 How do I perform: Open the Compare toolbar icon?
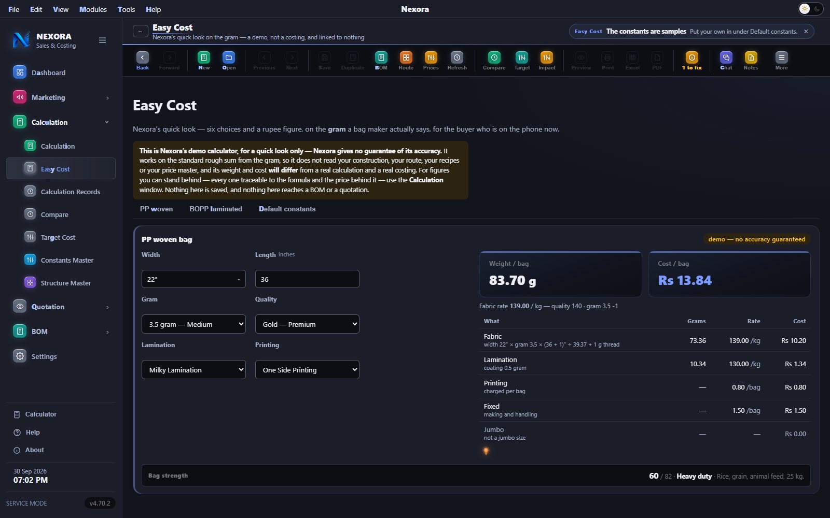[x=494, y=61]
